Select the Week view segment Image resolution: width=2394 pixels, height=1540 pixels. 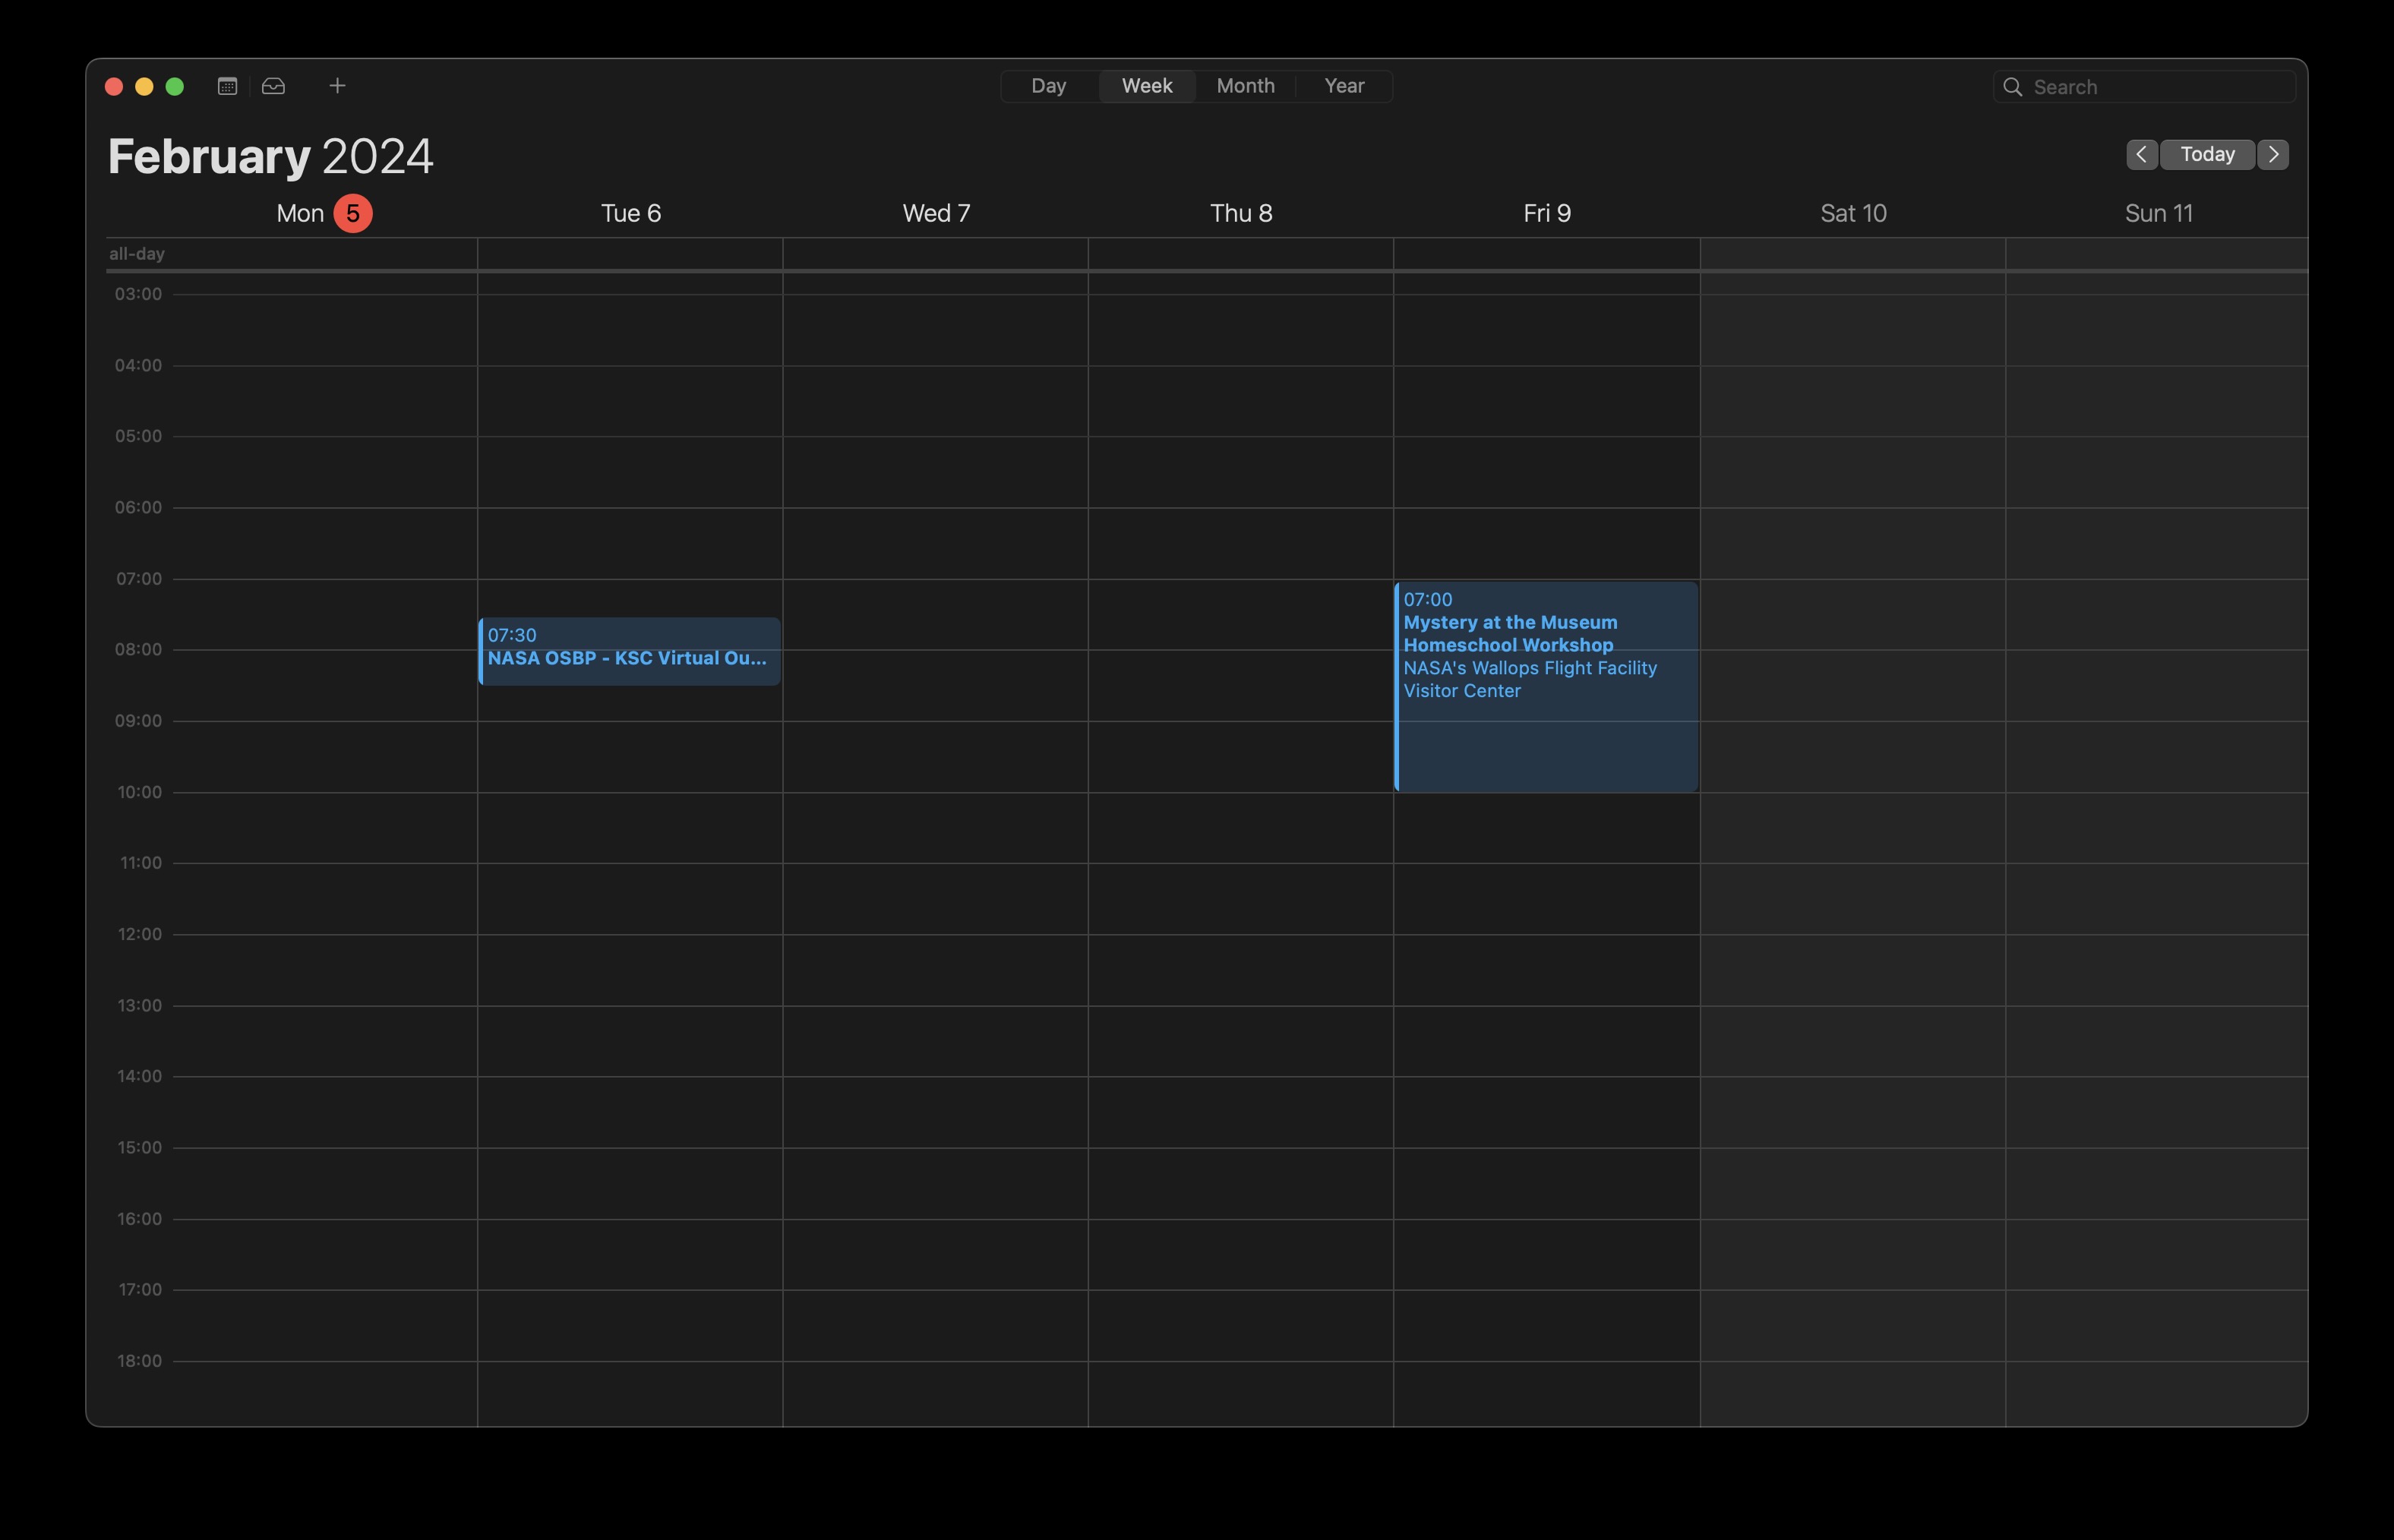[1146, 86]
